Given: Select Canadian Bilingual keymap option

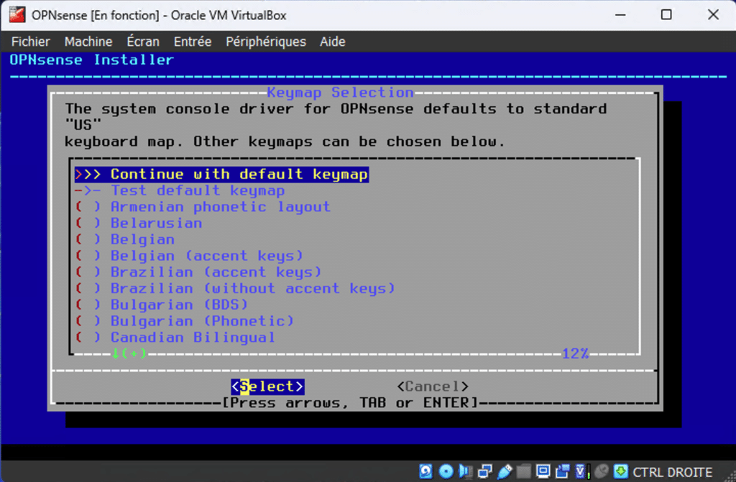Looking at the screenshot, I should pos(175,338).
